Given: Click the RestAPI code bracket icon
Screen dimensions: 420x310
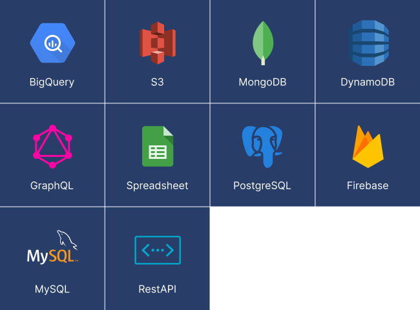Looking at the screenshot, I should 158,250.
